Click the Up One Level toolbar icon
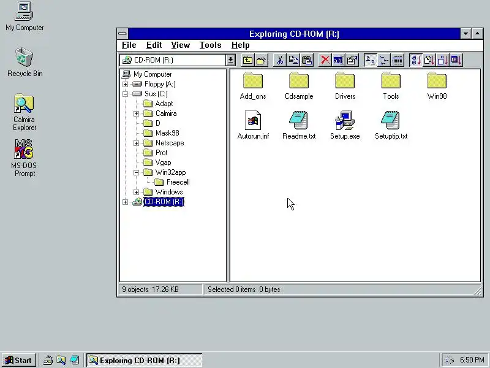 248,59
